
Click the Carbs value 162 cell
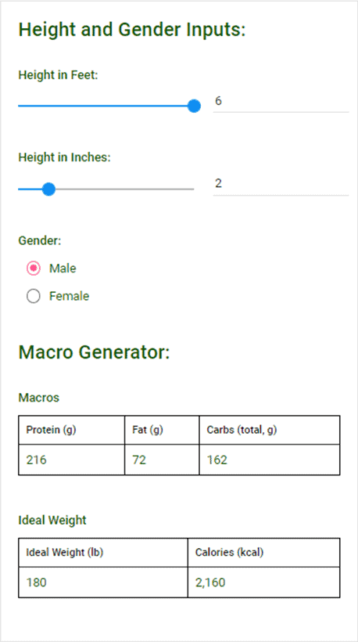coord(270,460)
